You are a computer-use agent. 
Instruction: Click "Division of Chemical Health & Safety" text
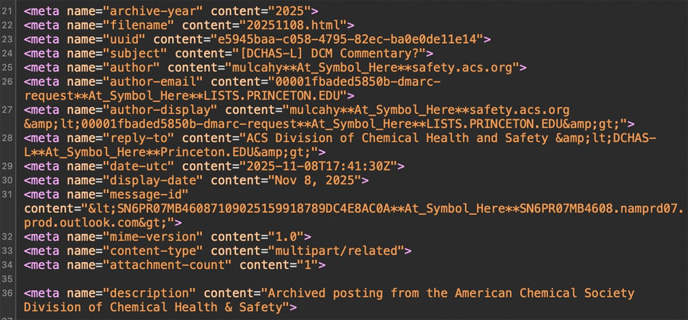point(153,307)
